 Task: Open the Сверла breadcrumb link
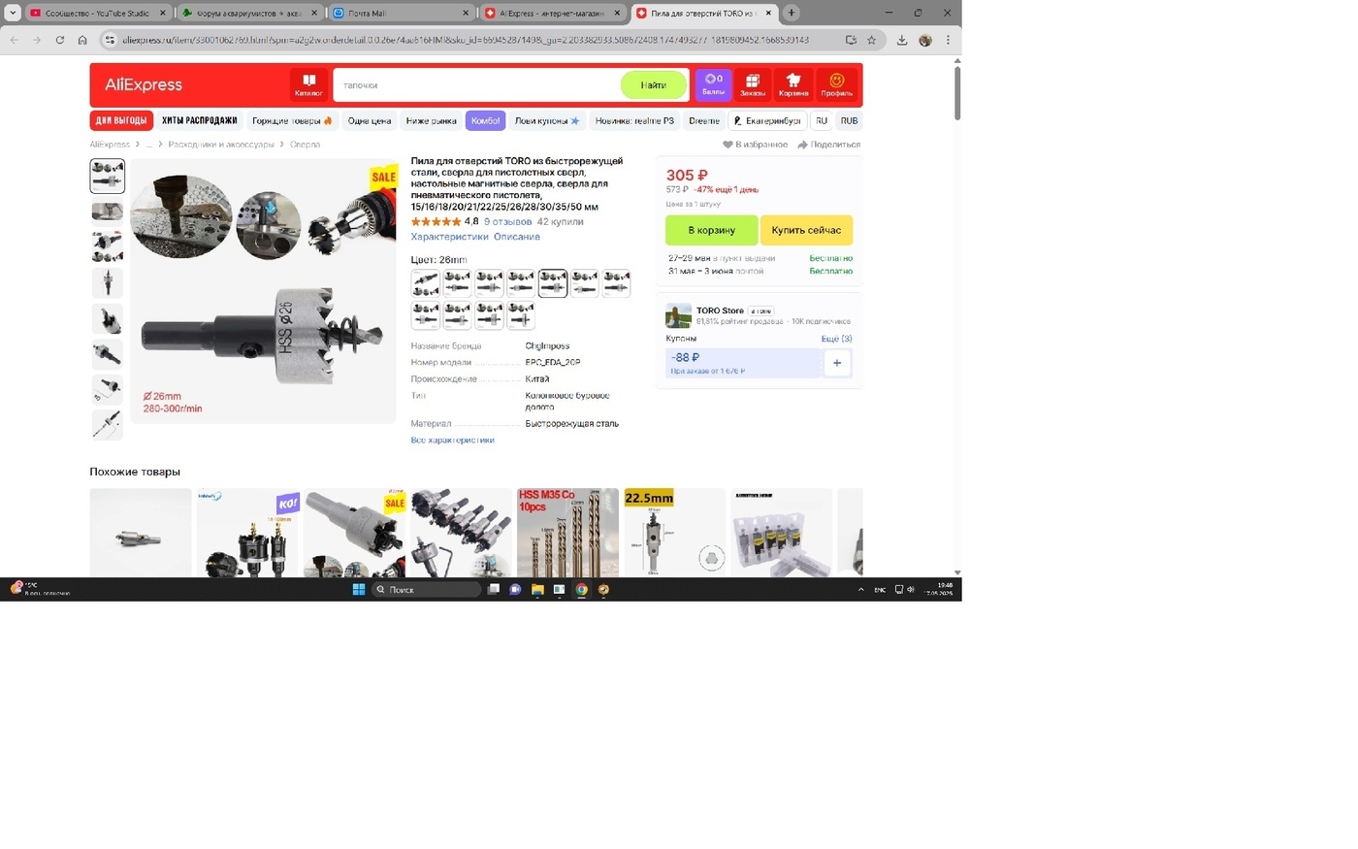coord(305,145)
